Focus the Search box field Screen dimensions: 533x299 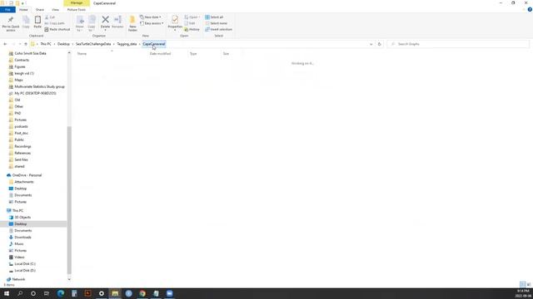tap(458, 44)
